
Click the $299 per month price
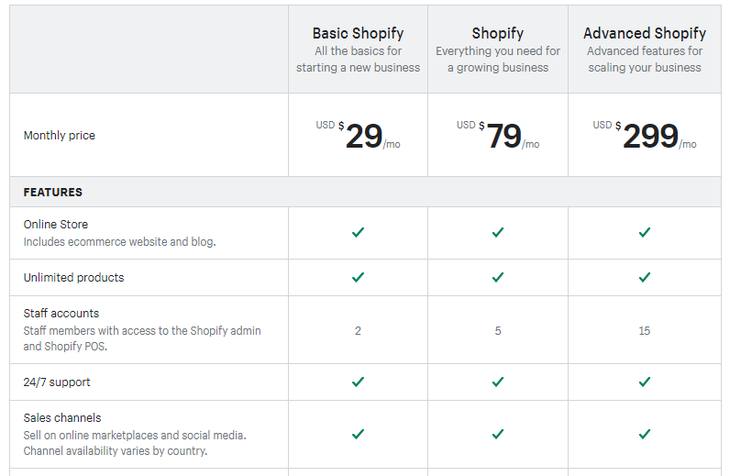pyautogui.click(x=650, y=137)
